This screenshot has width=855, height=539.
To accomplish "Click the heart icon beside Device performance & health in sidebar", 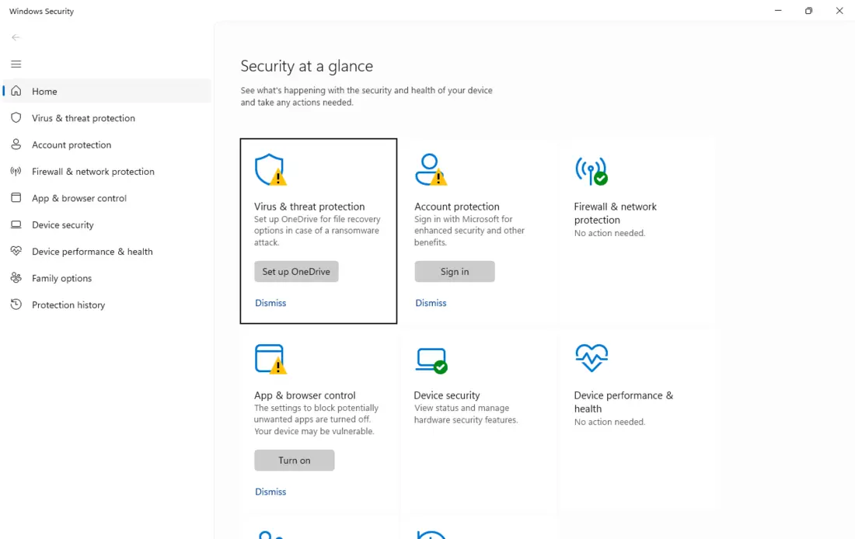I will tap(16, 251).
